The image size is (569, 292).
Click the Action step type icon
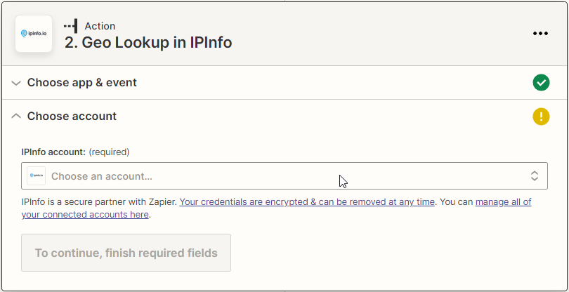coord(70,26)
